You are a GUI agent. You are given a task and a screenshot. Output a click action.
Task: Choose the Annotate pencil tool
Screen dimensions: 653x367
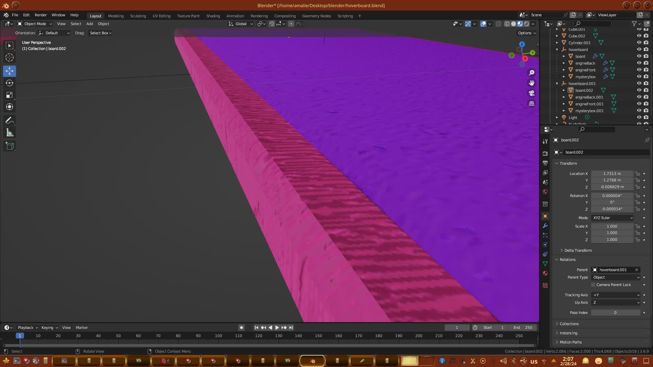(x=10, y=121)
